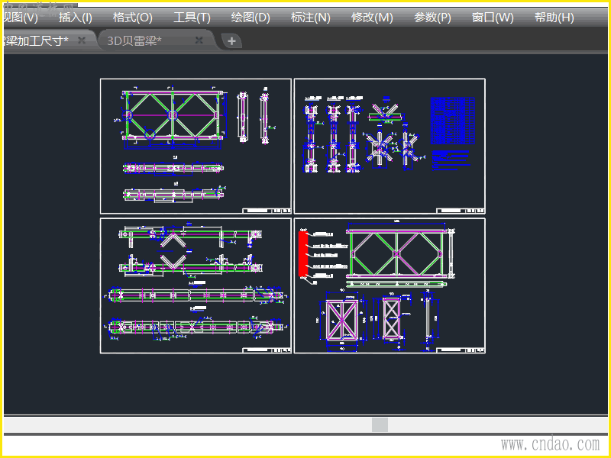Viewport: 611px width, 458px height.
Task: Open the 插入(I) menu
Action: pos(75,18)
